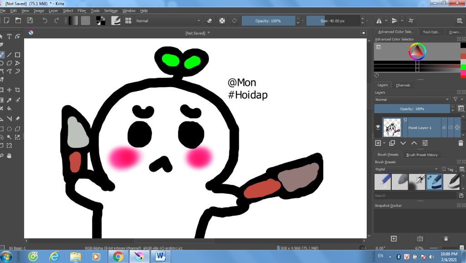Adjust the brush Size slider
Screen dimensions: 466x263
point(333,21)
